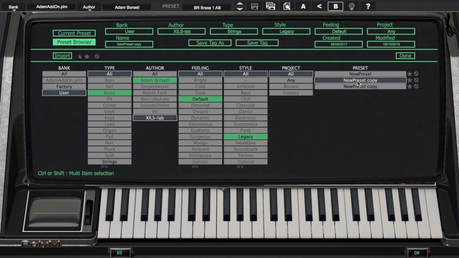The image size is (459, 258).
Task: Click the save-as multiple floppy icon
Action: [271, 6]
